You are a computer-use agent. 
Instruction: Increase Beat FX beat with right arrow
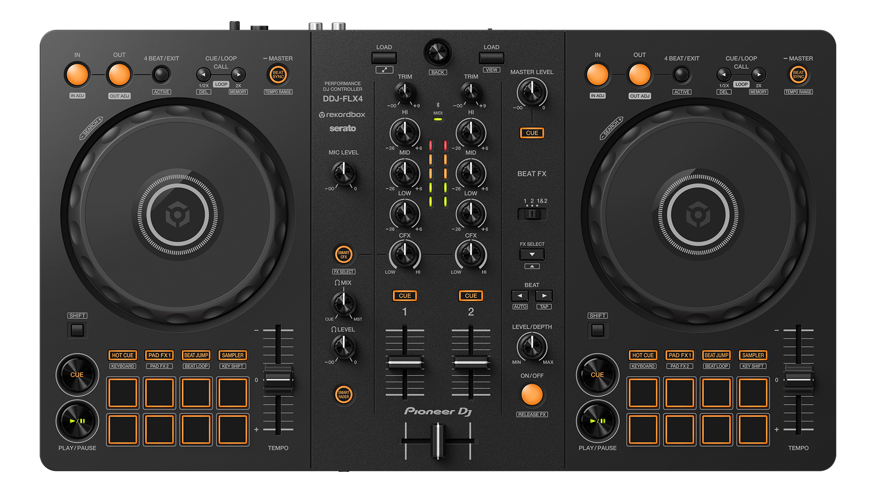(544, 296)
